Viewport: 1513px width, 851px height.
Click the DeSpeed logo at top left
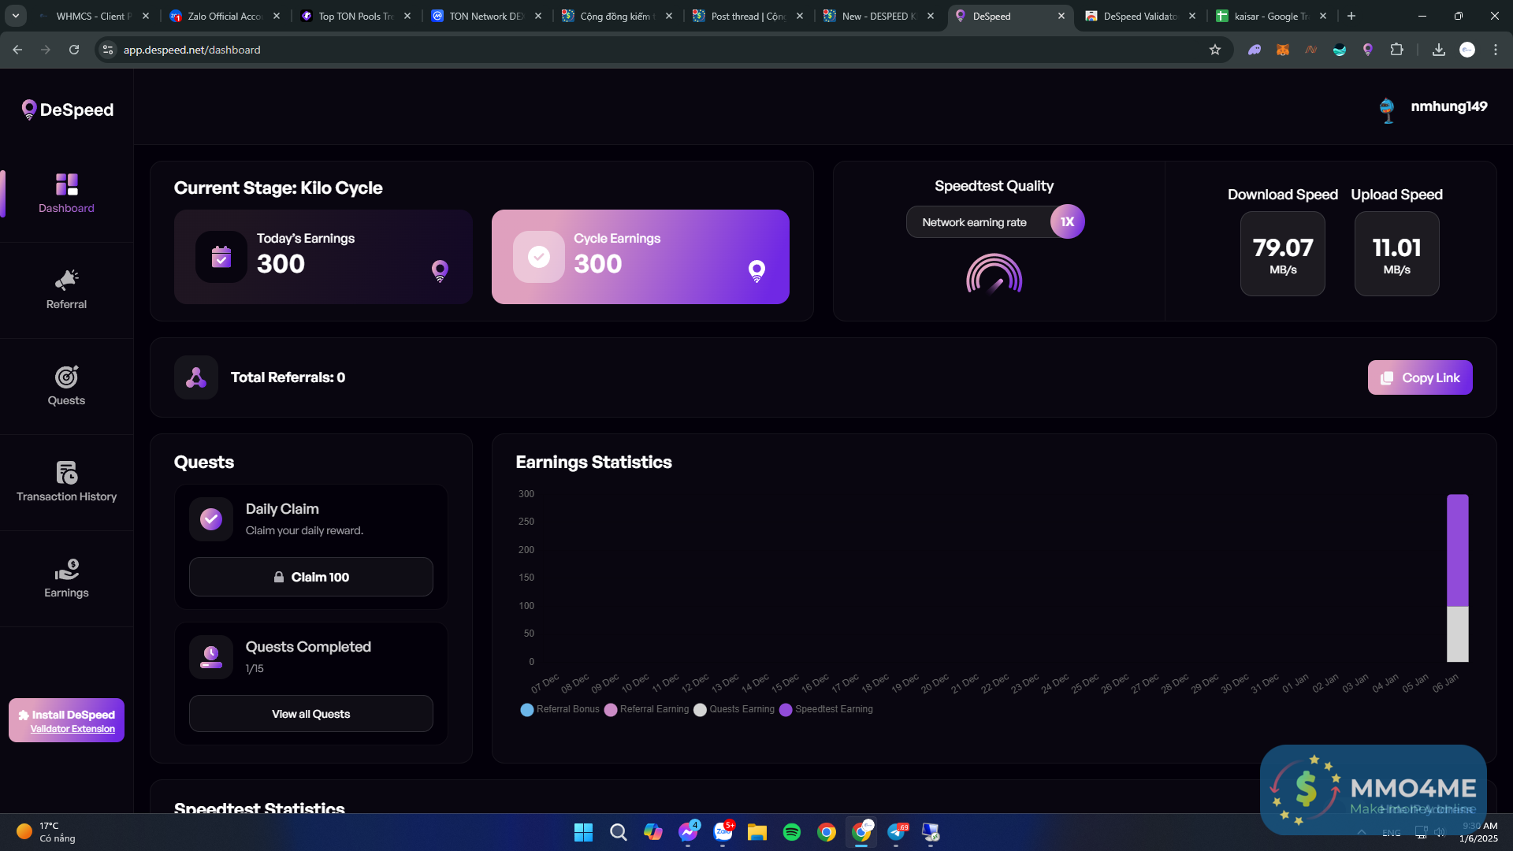(68, 110)
